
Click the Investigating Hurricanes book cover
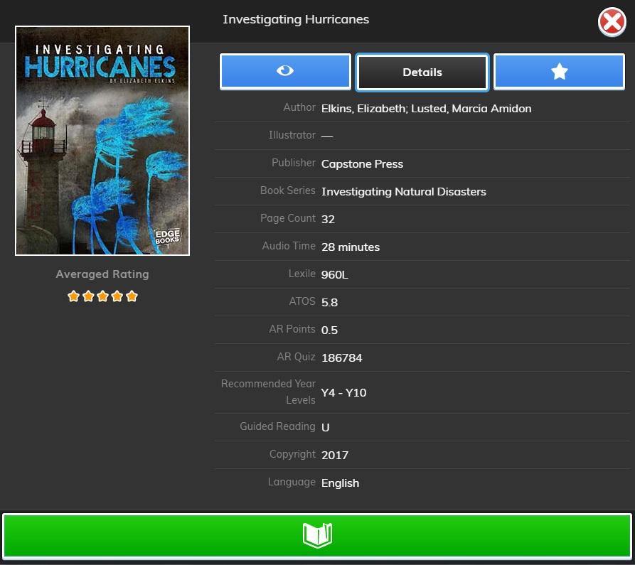(102, 141)
